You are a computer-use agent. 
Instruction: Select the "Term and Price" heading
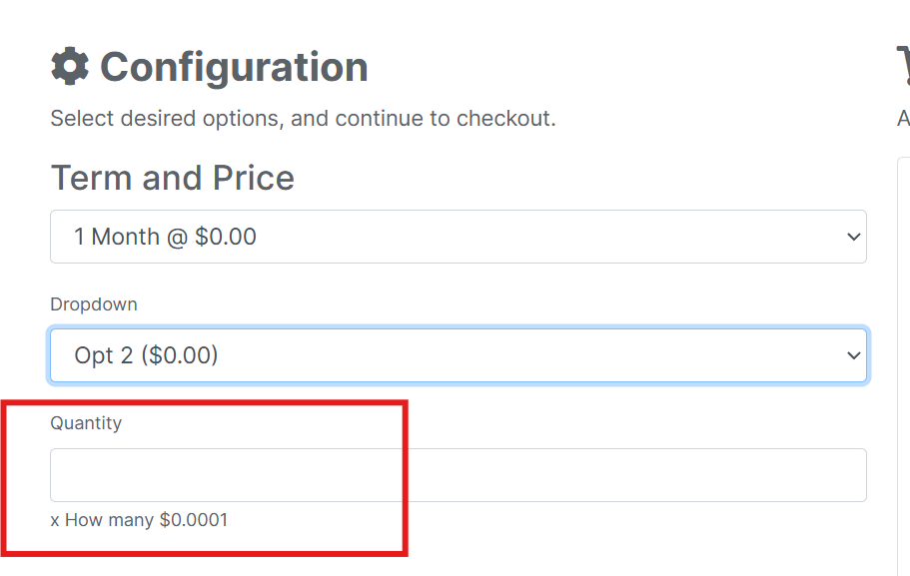(x=173, y=178)
